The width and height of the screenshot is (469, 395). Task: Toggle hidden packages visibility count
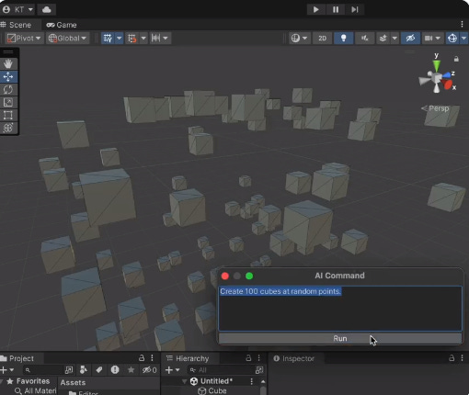pyautogui.click(x=149, y=370)
